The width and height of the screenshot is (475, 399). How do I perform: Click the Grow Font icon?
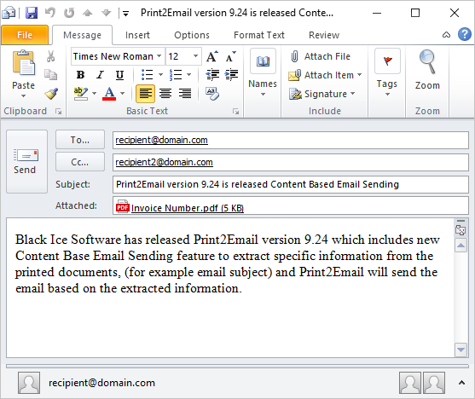[212, 56]
